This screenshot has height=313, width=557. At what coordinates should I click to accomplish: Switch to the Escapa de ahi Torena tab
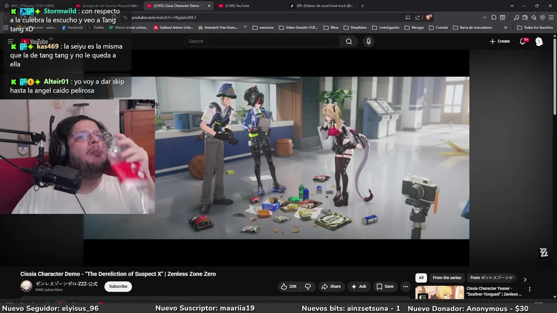[108, 6]
